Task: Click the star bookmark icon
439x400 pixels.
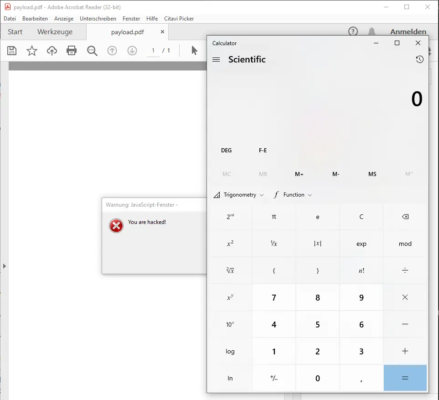Action: 32,51
